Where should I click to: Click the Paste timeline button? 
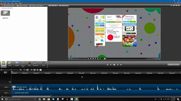point(40,70)
